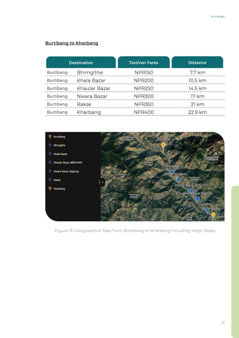239x338 pixels.
Task: Click the 10.5 km distance value
Action: click(197, 81)
